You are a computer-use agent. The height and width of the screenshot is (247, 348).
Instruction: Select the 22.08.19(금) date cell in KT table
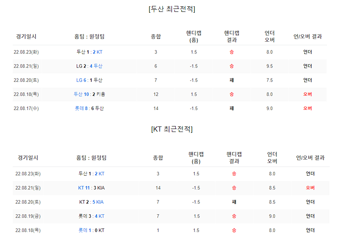[x=28, y=216]
